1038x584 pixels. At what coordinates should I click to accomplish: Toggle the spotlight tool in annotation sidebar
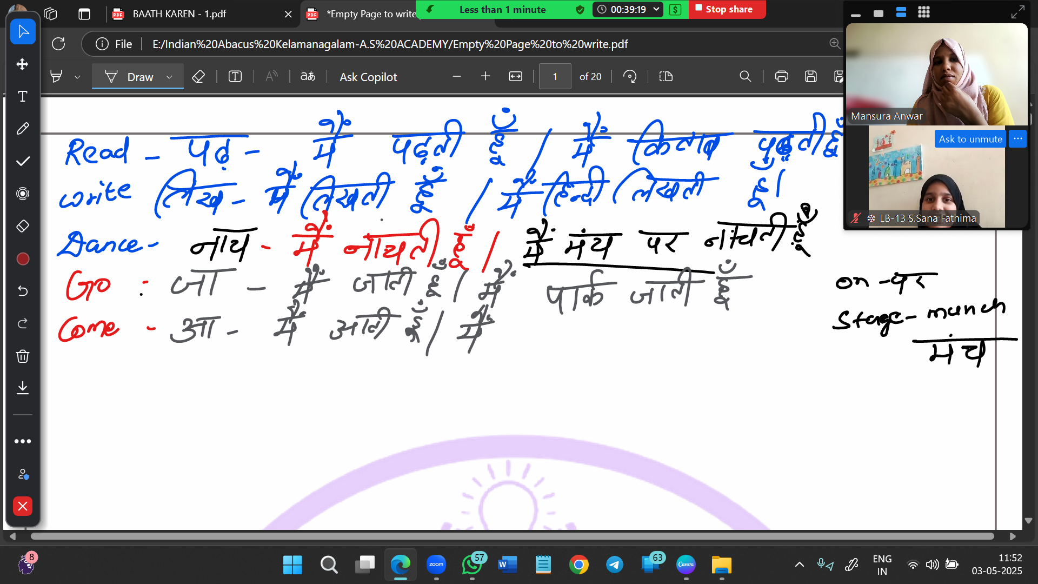23,194
